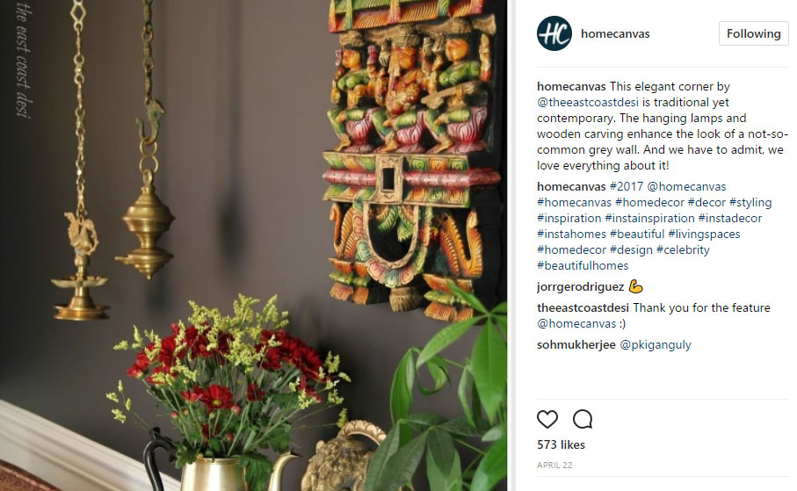Open the #2017 hashtag
This screenshot has height=491, width=797.
(x=627, y=186)
